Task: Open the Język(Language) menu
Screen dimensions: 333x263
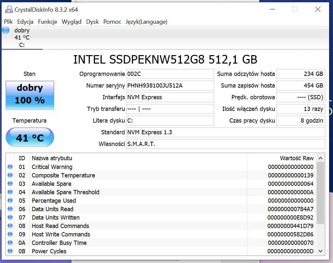Action: 146,22
